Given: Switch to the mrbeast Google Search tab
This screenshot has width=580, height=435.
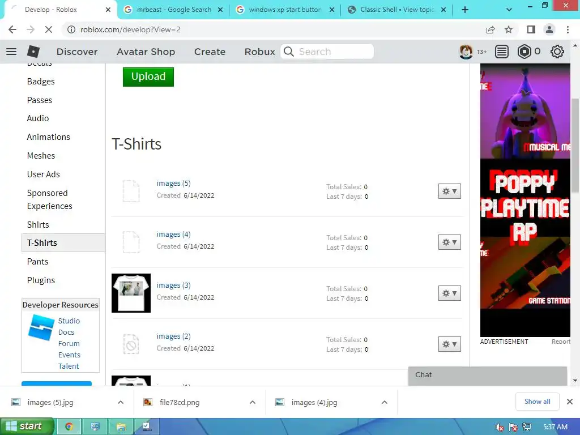Looking at the screenshot, I should point(173,10).
